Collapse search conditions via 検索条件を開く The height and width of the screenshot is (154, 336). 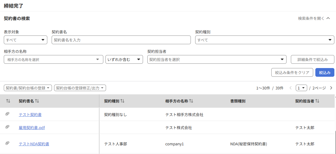(314, 18)
